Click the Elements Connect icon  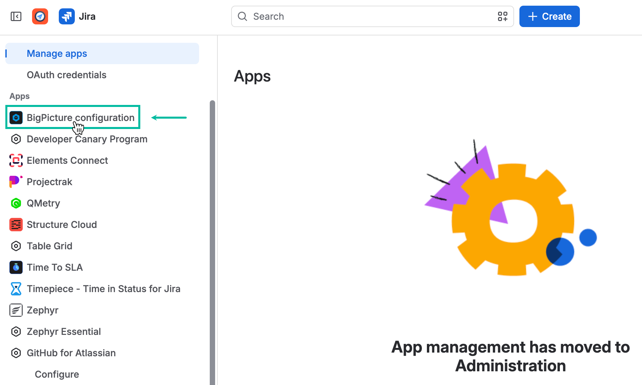[x=16, y=160]
